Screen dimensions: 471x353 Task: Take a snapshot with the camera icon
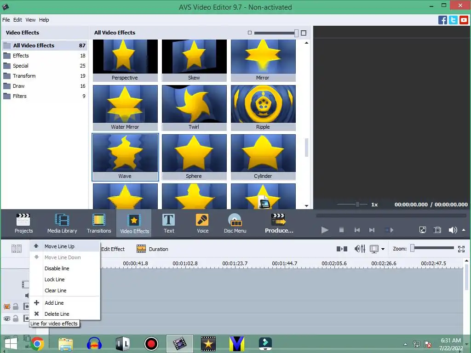[437, 230]
